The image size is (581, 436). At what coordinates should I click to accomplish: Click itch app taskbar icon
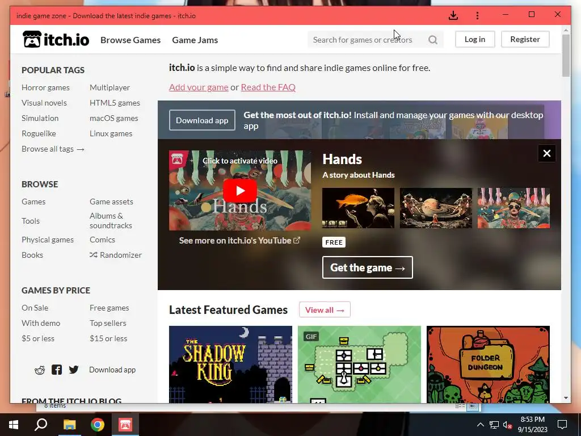[x=125, y=425]
